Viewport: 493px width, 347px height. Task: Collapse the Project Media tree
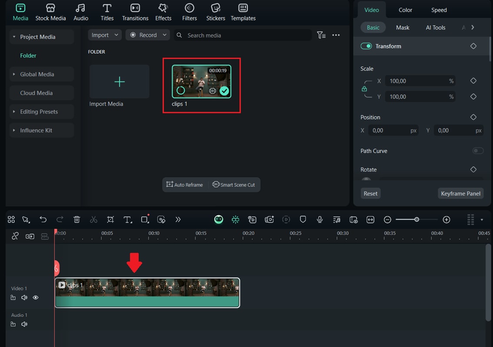tap(14, 37)
